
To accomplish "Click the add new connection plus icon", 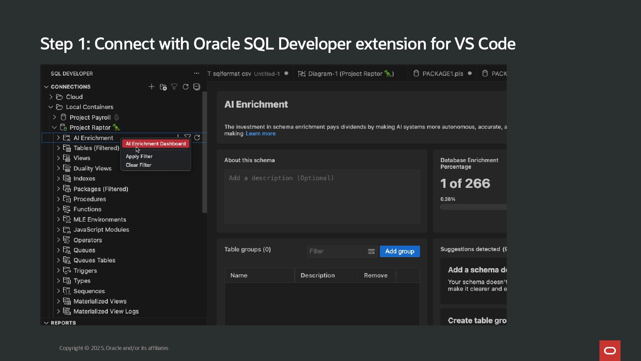I will coord(152,87).
